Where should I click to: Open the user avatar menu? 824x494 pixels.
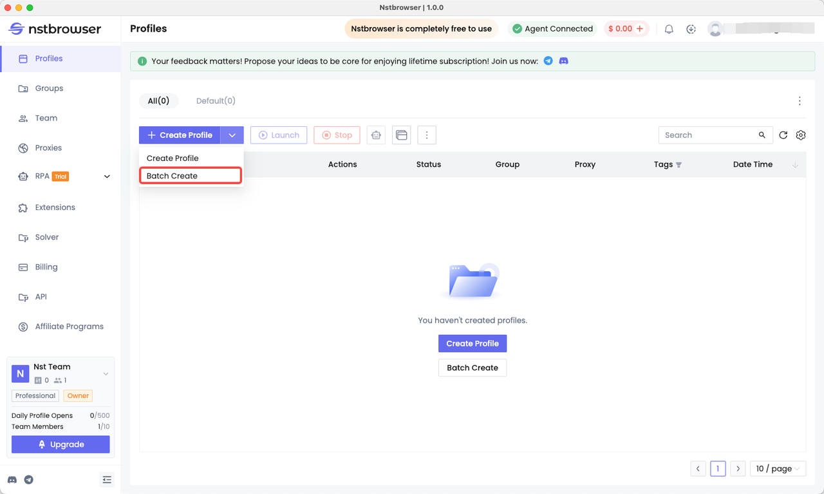715,29
